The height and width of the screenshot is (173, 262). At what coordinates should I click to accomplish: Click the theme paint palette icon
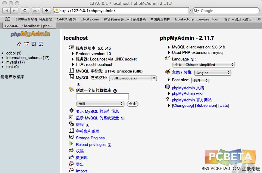point(167,72)
